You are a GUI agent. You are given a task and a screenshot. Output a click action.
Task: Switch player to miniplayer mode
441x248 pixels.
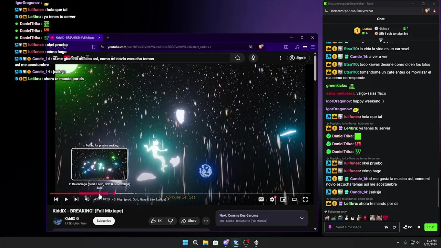coord(283,199)
